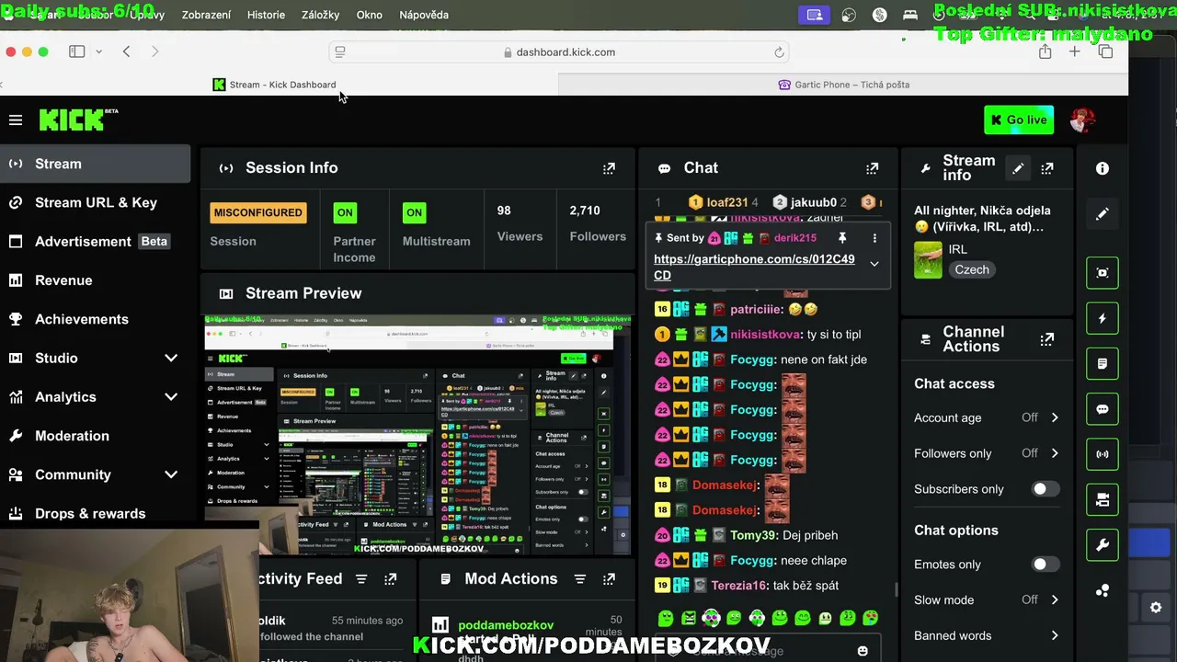Open the Revenue page
Image resolution: width=1177 pixels, height=662 pixels.
pyautogui.click(x=96, y=280)
